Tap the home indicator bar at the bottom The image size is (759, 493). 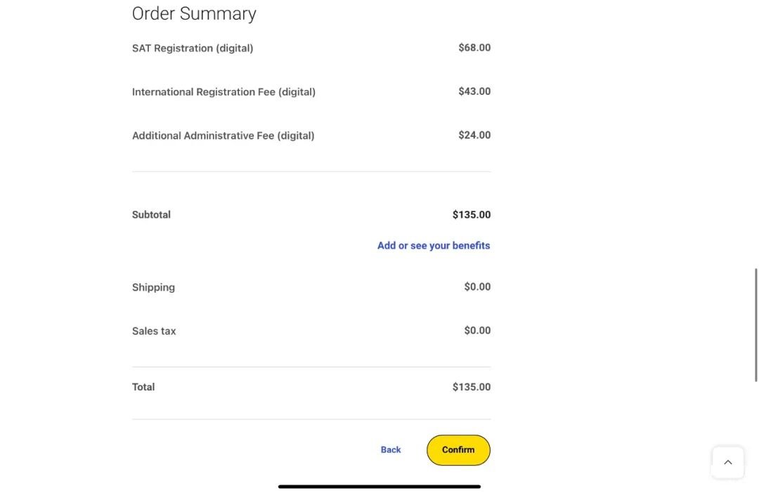379,486
